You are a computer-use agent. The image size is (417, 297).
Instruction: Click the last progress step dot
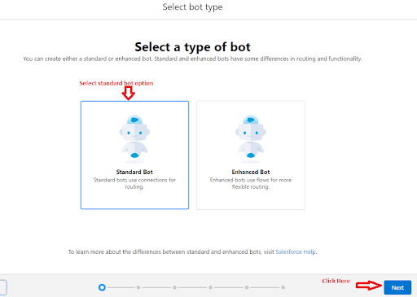coord(283,287)
